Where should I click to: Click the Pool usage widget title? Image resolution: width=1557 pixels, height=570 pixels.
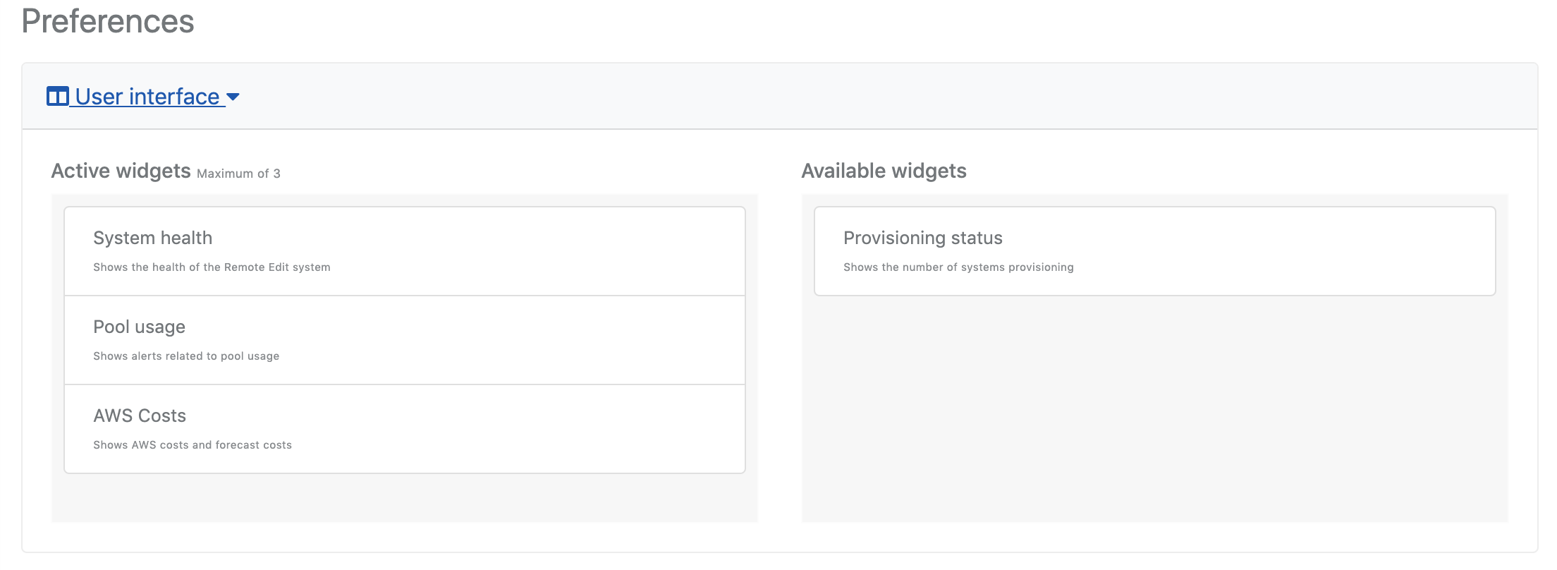coord(139,327)
